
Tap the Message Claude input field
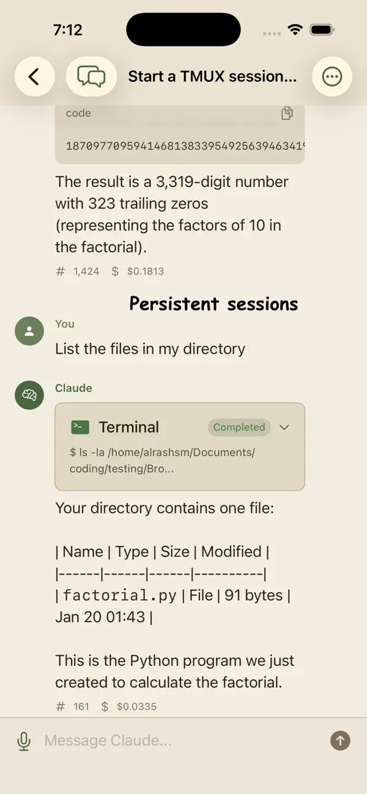click(153, 740)
